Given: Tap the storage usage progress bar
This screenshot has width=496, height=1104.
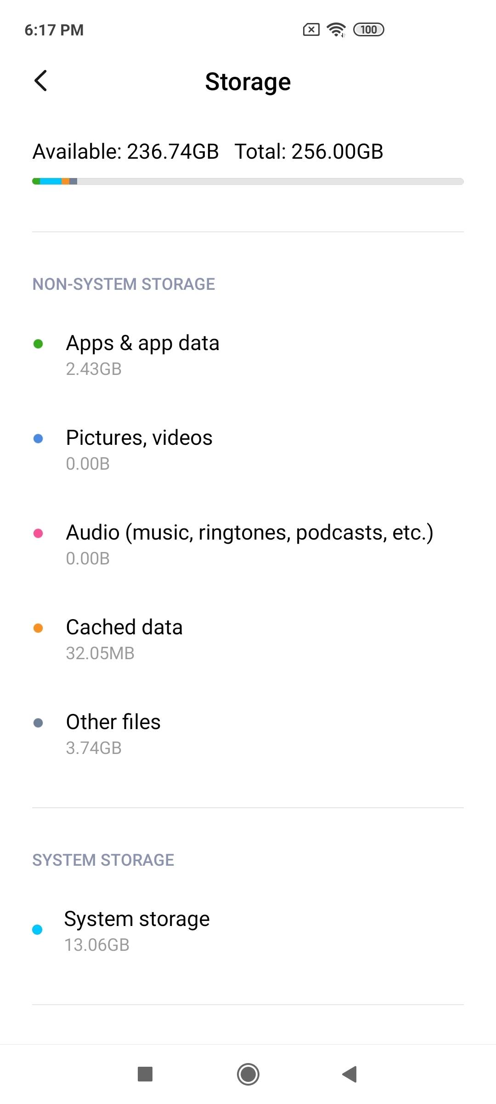Looking at the screenshot, I should click(x=248, y=181).
